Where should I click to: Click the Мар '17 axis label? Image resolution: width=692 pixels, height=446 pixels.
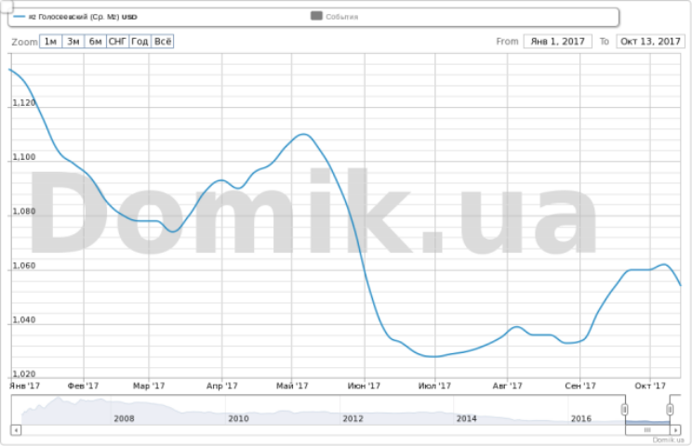pyautogui.click(x=149, y=386)
